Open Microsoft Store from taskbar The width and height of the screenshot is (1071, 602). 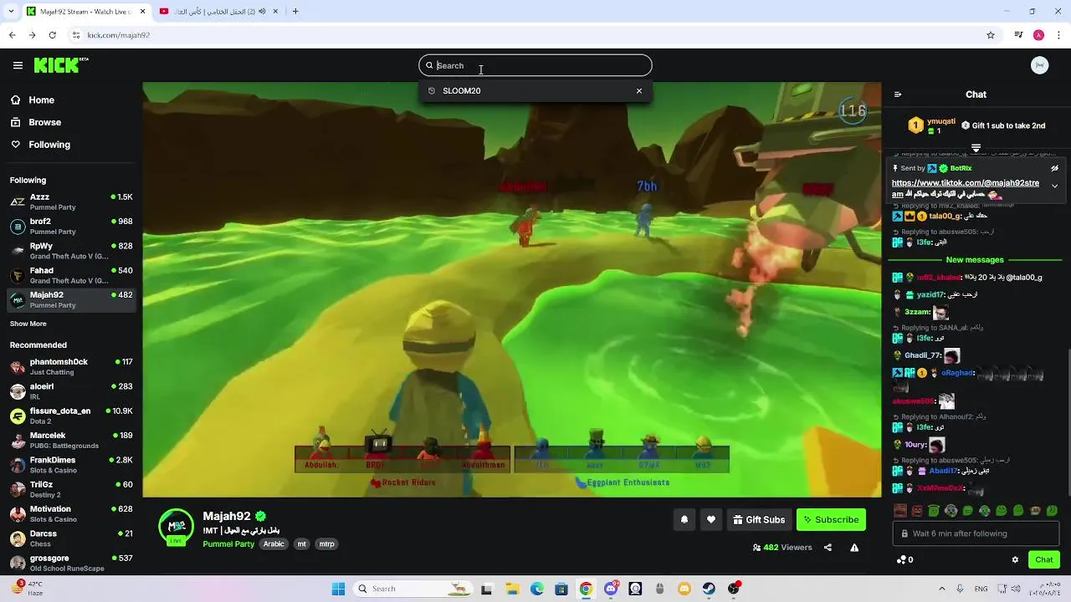(561, 589)
